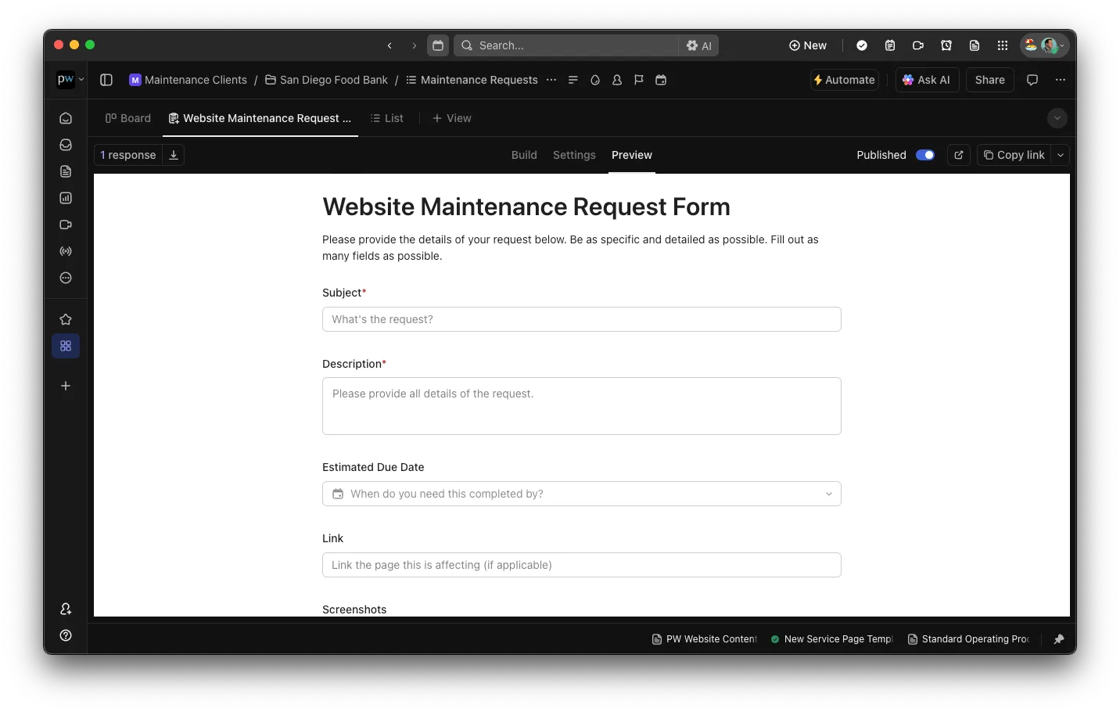Open the form Settings tab

[574, 155]
